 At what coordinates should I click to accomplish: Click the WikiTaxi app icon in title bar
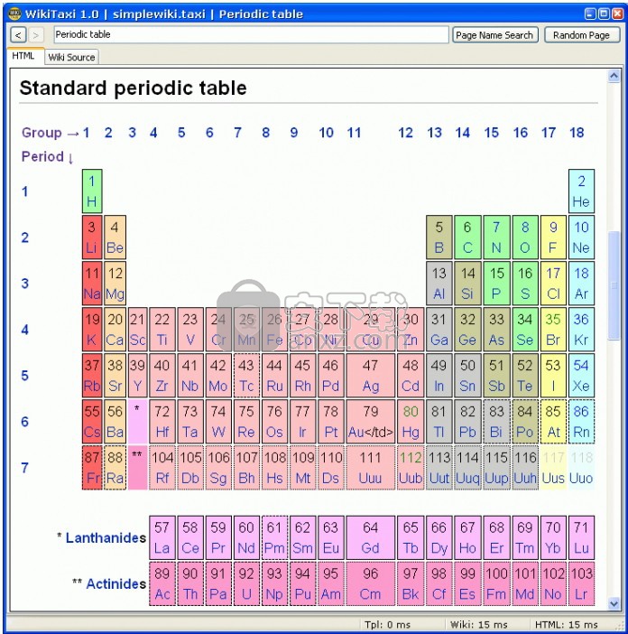(14, 14)
